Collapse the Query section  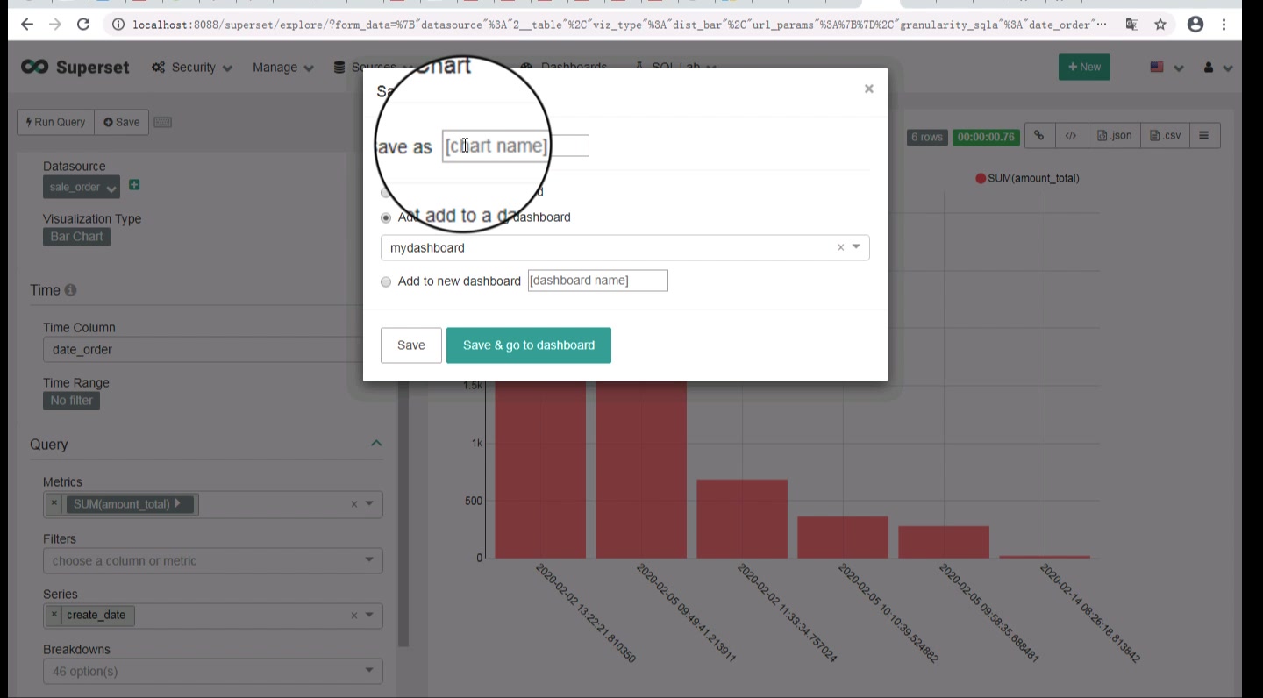point(376,443)
